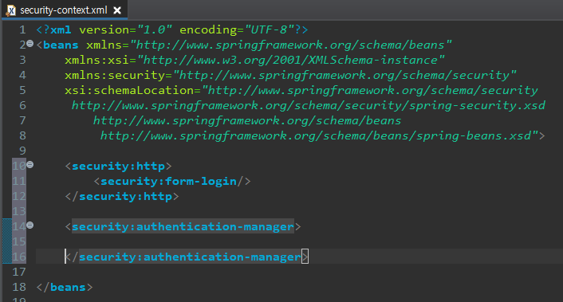Click opening security:authentication-manager tag

point(183,226)
